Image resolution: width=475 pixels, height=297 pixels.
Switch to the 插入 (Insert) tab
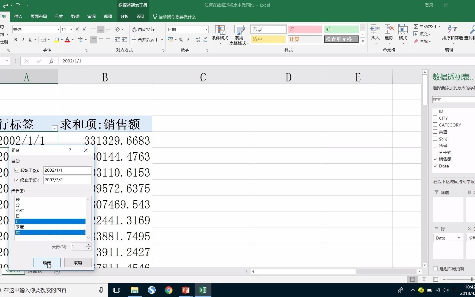[x=18, y=16]
